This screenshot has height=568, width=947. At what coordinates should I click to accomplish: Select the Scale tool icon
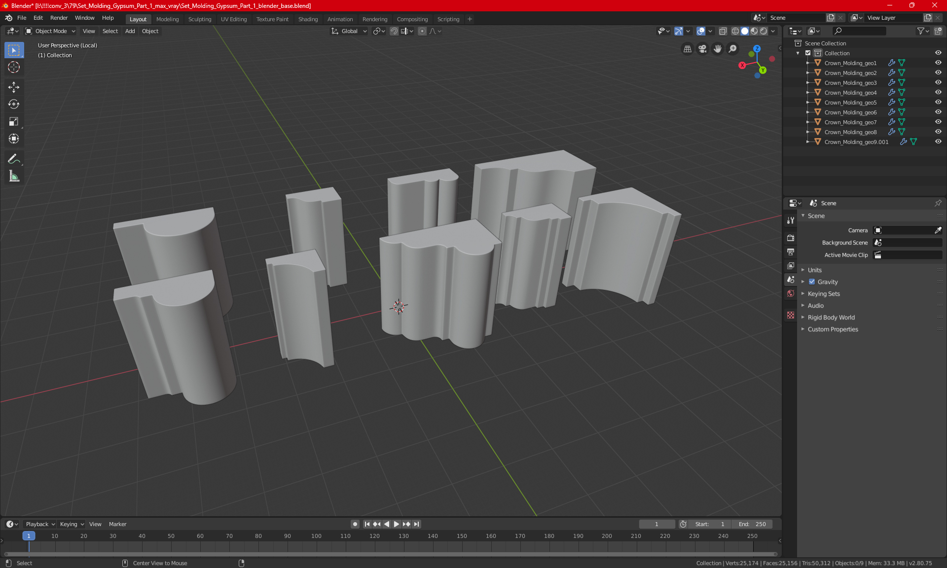pyautogui.click(x=14, y=121)
